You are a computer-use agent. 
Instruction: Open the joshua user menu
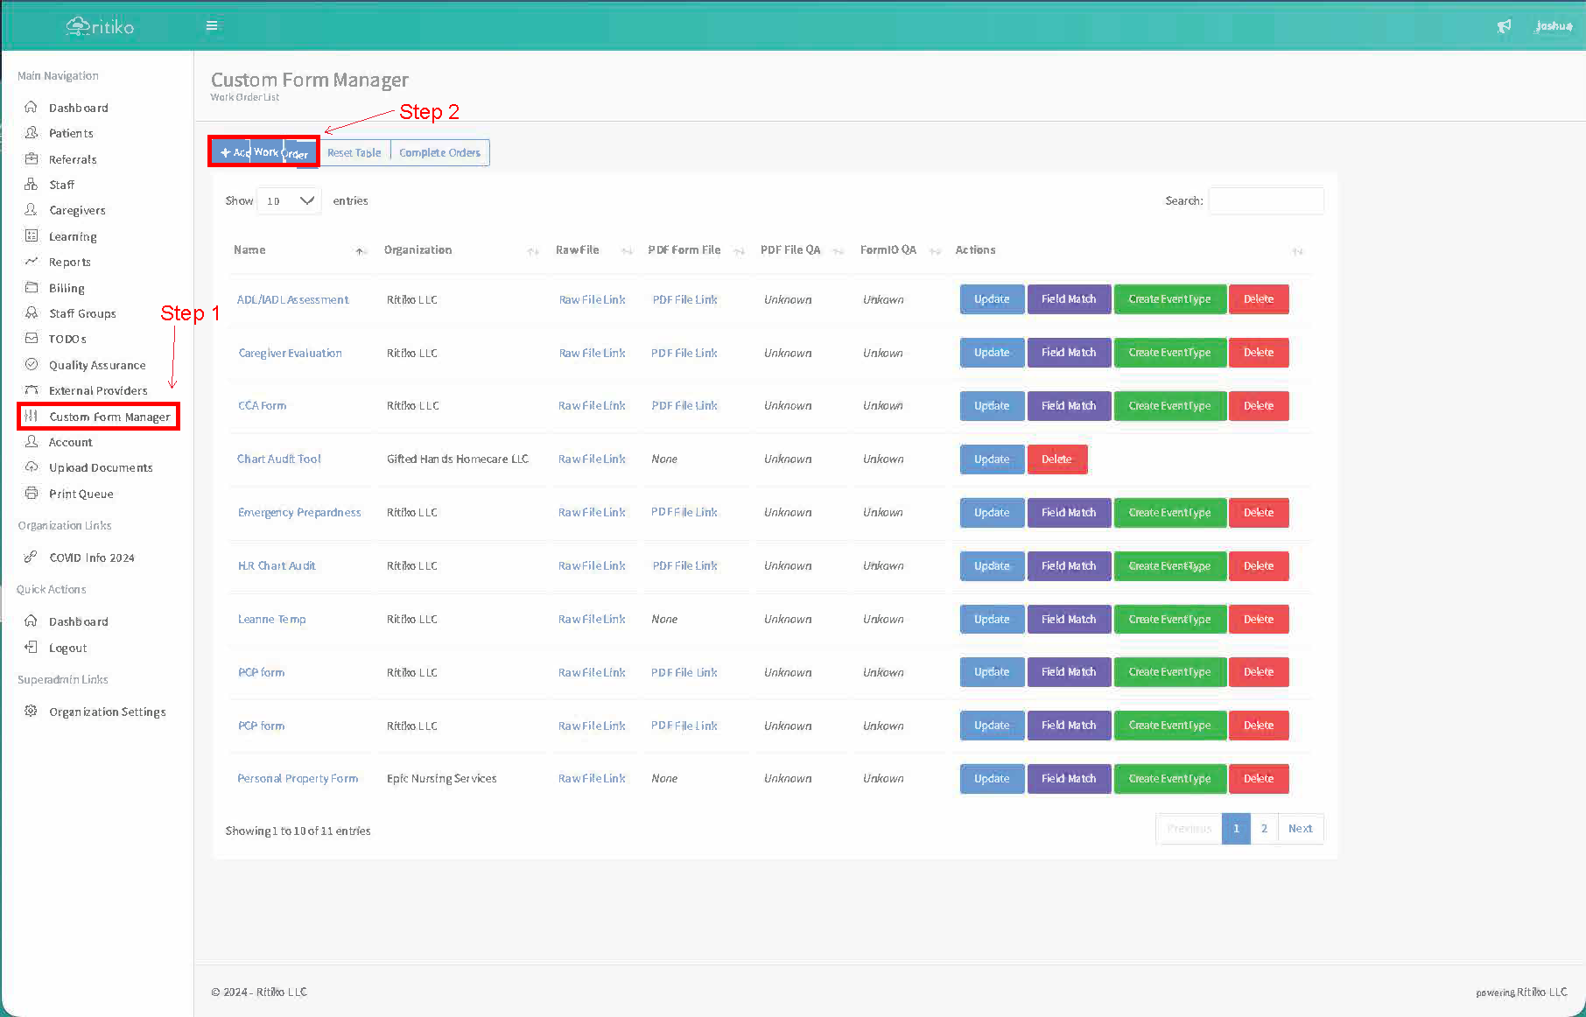pos(1554,26)
